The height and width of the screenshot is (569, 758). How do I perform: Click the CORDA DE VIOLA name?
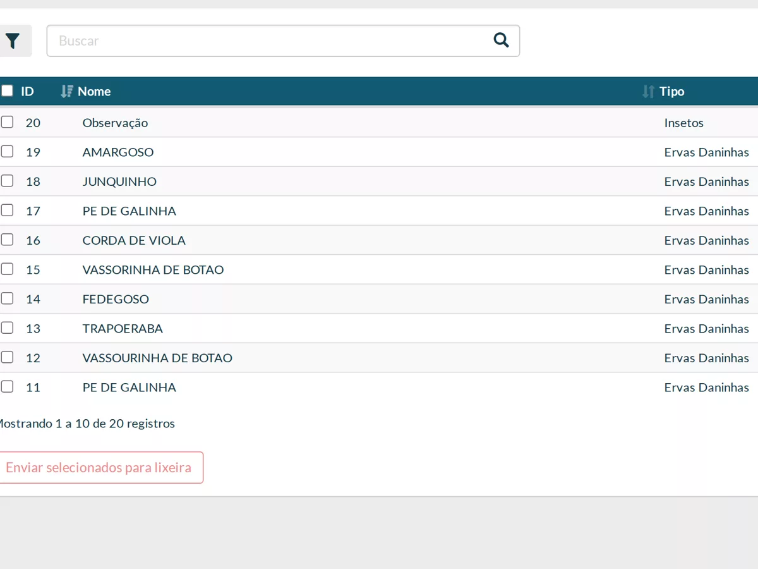point(134,240)
